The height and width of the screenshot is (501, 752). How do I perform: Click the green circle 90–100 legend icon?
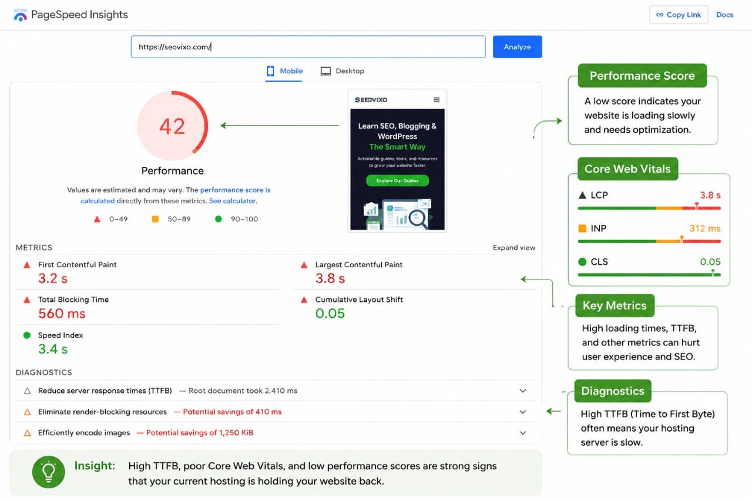point(219,219)
